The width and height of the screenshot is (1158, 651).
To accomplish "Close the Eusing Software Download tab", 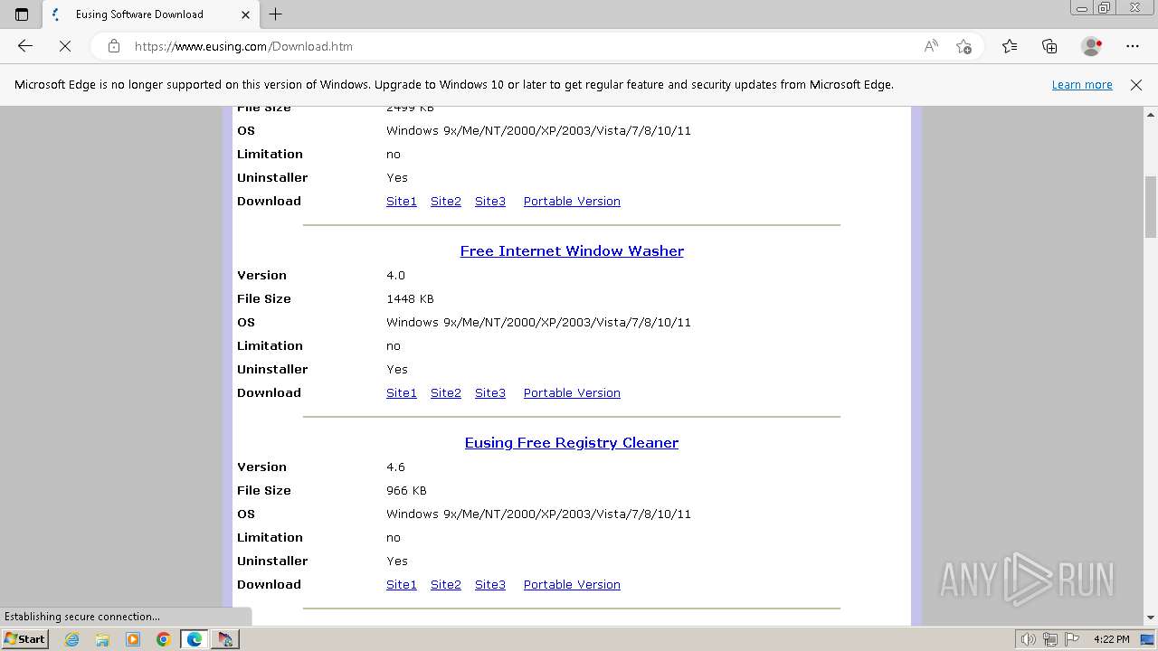I will pos(246,14).
